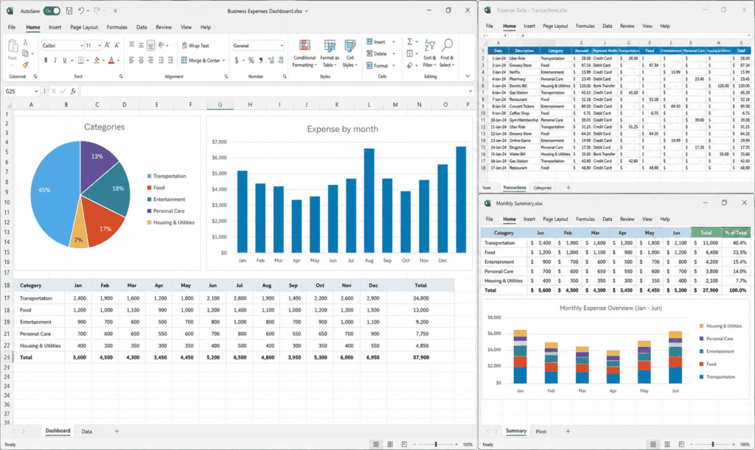
Task: Switch to the Data worksheet tab
Action: click(x=87, y=432)
